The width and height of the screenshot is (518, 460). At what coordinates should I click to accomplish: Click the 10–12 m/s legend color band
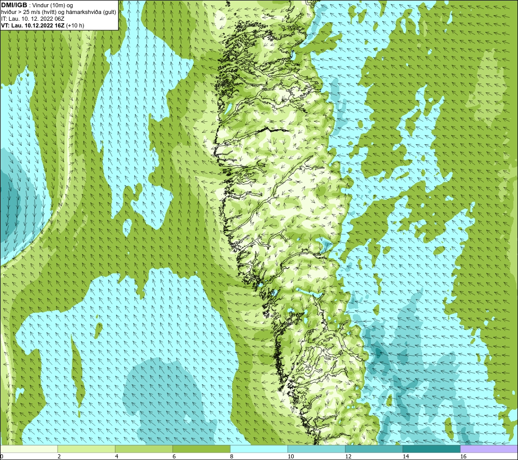(316, 449)
